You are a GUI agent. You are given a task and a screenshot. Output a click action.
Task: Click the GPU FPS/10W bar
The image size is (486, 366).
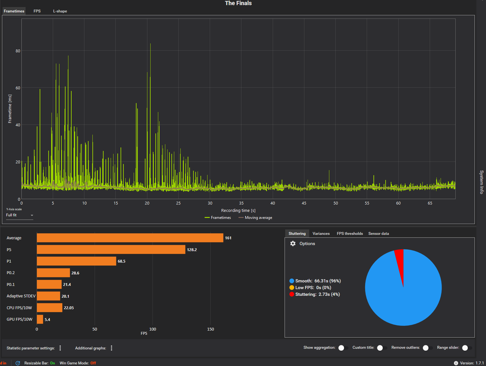pos(40,319)
